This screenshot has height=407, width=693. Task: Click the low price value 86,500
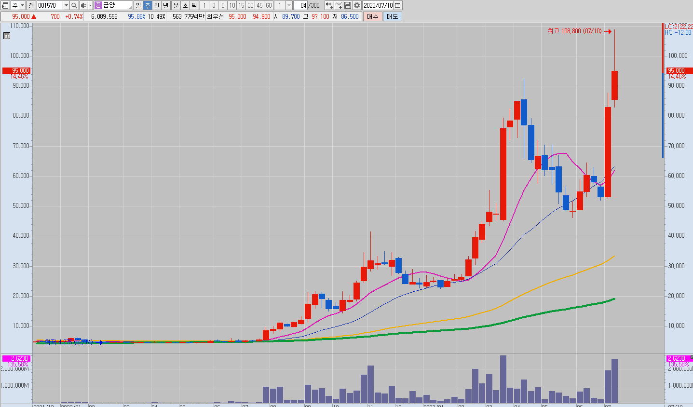(x=350, y=16)
